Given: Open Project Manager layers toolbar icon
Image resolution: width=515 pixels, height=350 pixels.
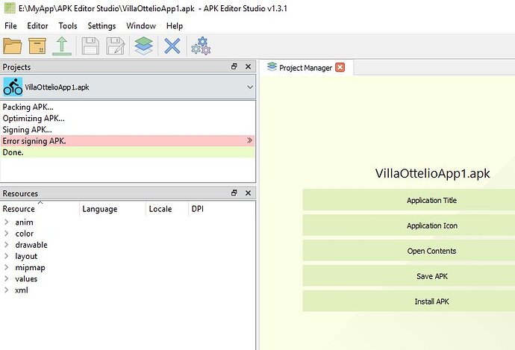Looking at the screenshot, I should coord(143,46).
